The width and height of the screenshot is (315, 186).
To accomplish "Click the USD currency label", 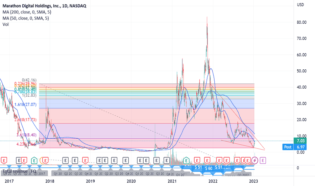I will coord(300,5).
